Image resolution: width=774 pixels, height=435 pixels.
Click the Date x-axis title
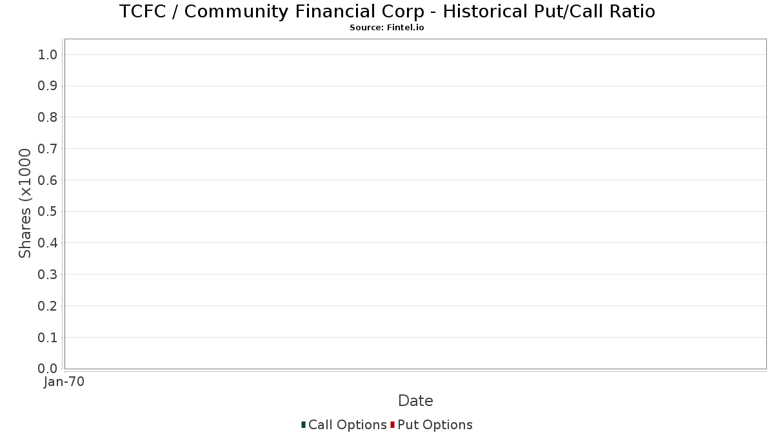coord(415,401)
